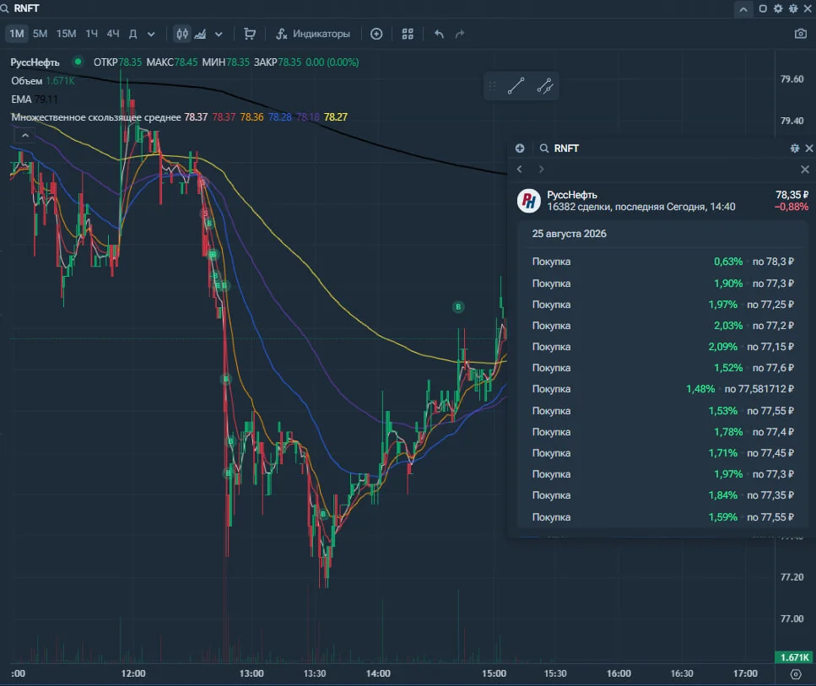Go forward with the right arrow in deals panel
The image size is (816, 686).
click(541, 169)
